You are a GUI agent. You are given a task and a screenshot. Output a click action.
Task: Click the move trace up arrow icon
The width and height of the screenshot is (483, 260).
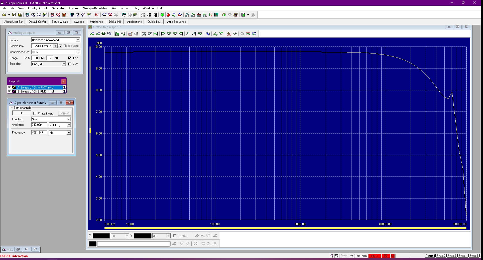point(215,34)
